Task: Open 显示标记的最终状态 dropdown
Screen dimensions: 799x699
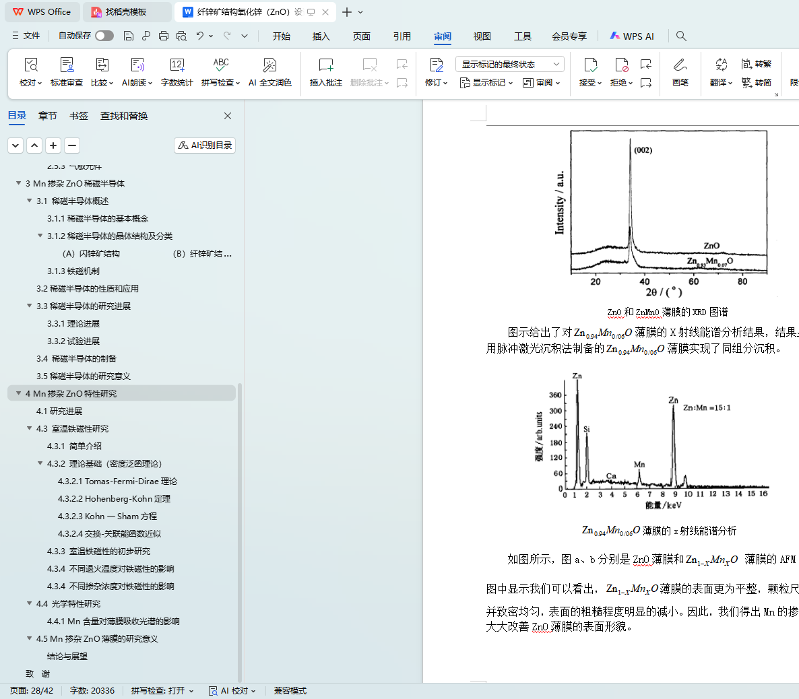Action: pos(509,64)
